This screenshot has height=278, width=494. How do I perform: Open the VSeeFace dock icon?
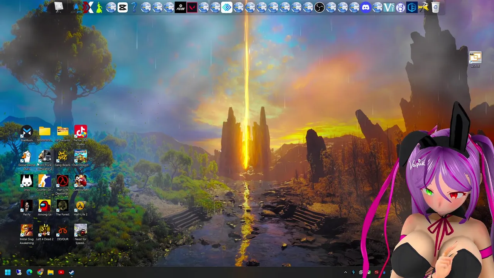389,7
